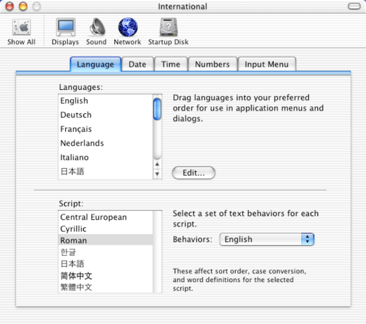Select English in the Languages list
Screen dimensions: 366x324
click(x=105, y=101)
